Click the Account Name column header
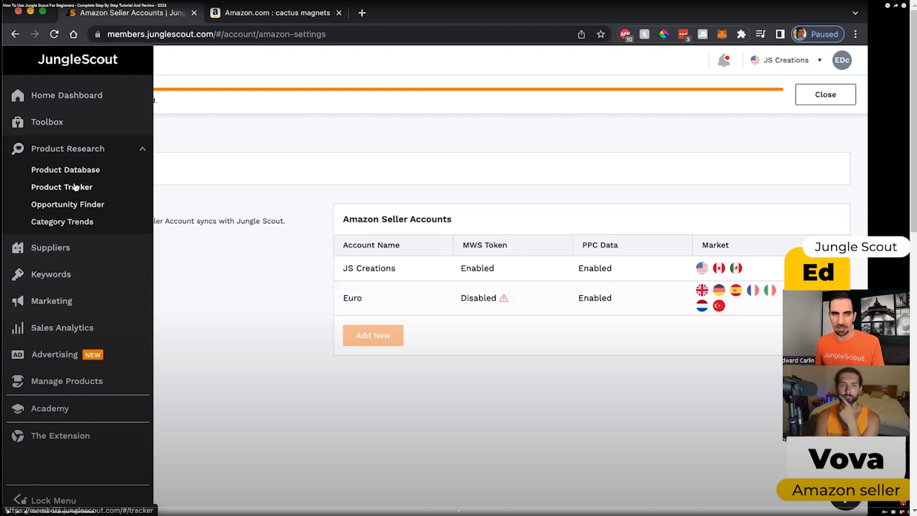 (x=371, y=245)
